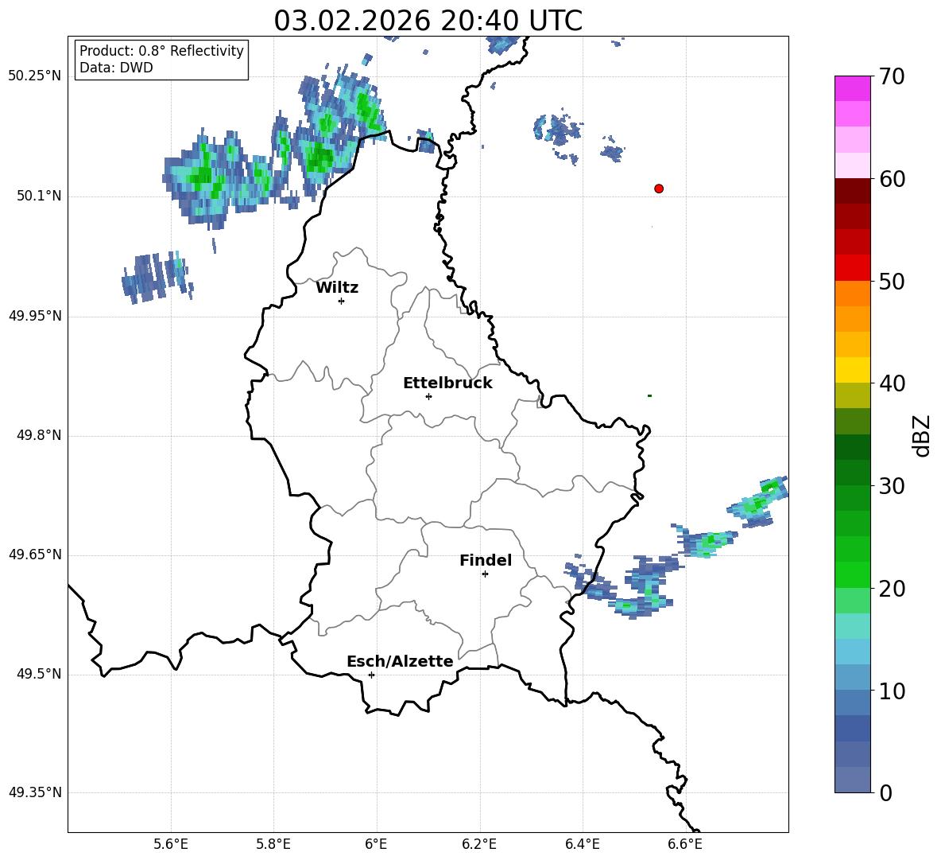Click the red dot radar location marker
The image size is (941, 860).
pos(659,189)
